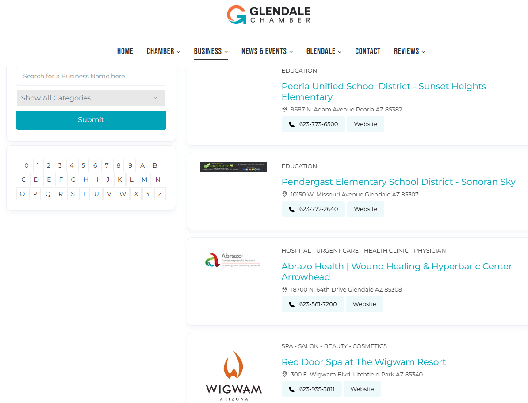
Task: Filter businesses by letter N
Action: [158, 180]
